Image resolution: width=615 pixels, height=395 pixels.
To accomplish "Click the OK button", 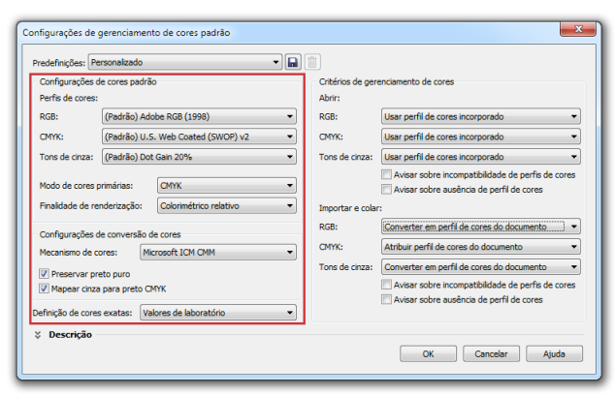I will 428,354.
